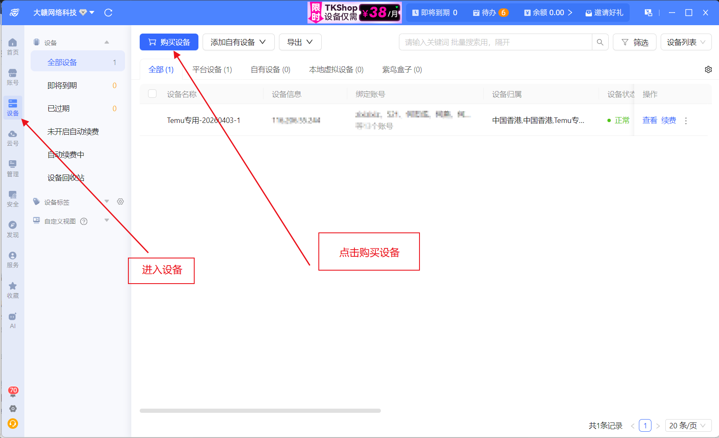This screenshot has width=719, height=438.
Task: Open more actions for the Temu专用 device row
Action: click(x=686, y=121)
